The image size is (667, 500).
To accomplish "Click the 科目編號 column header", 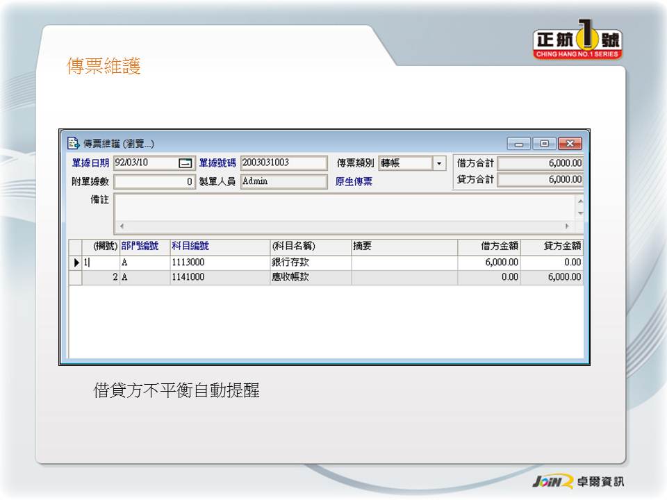I will [x=190, y=246].
